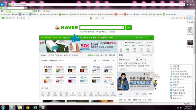This screenshot has width=196, height=110.
Task: Click the next-page arrow under the newsstand grid
Action: (x=113, y=88)
